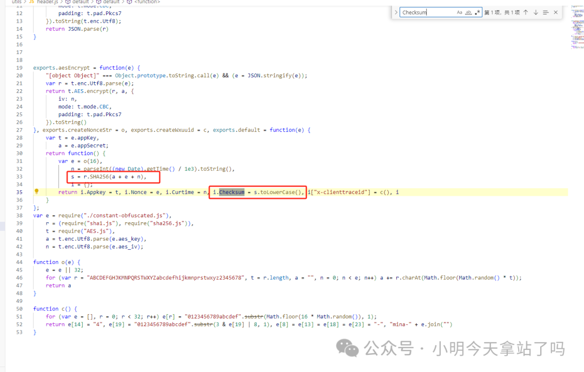Click JSON.parse(r) on line 14

[x=88, y=29]
